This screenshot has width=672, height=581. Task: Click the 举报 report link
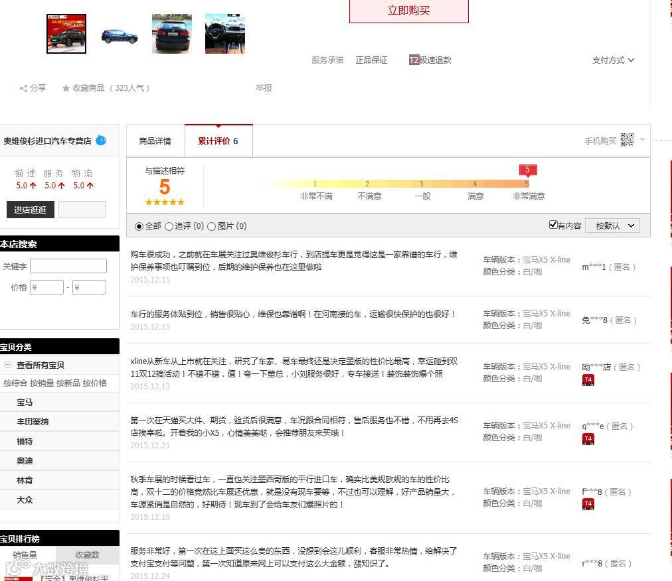(x=264, y=88)
